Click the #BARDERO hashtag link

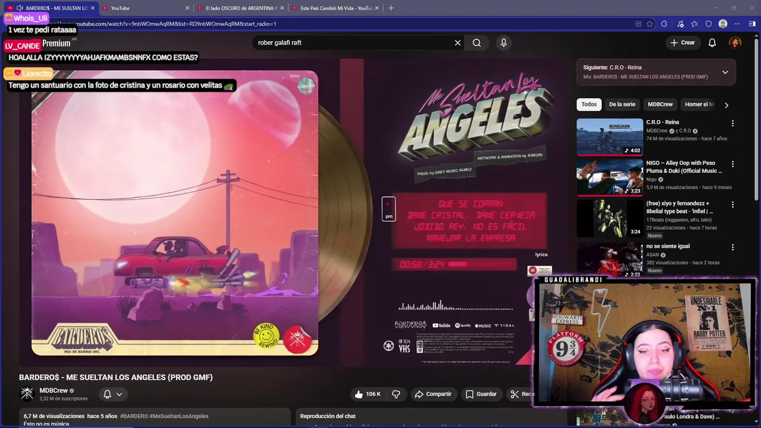pos(134,416)
